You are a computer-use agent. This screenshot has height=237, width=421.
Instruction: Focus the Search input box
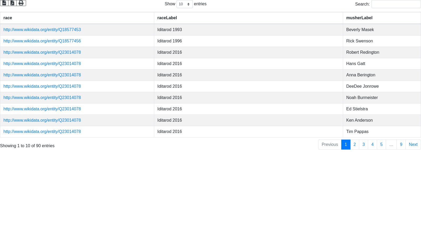[396, 4]
